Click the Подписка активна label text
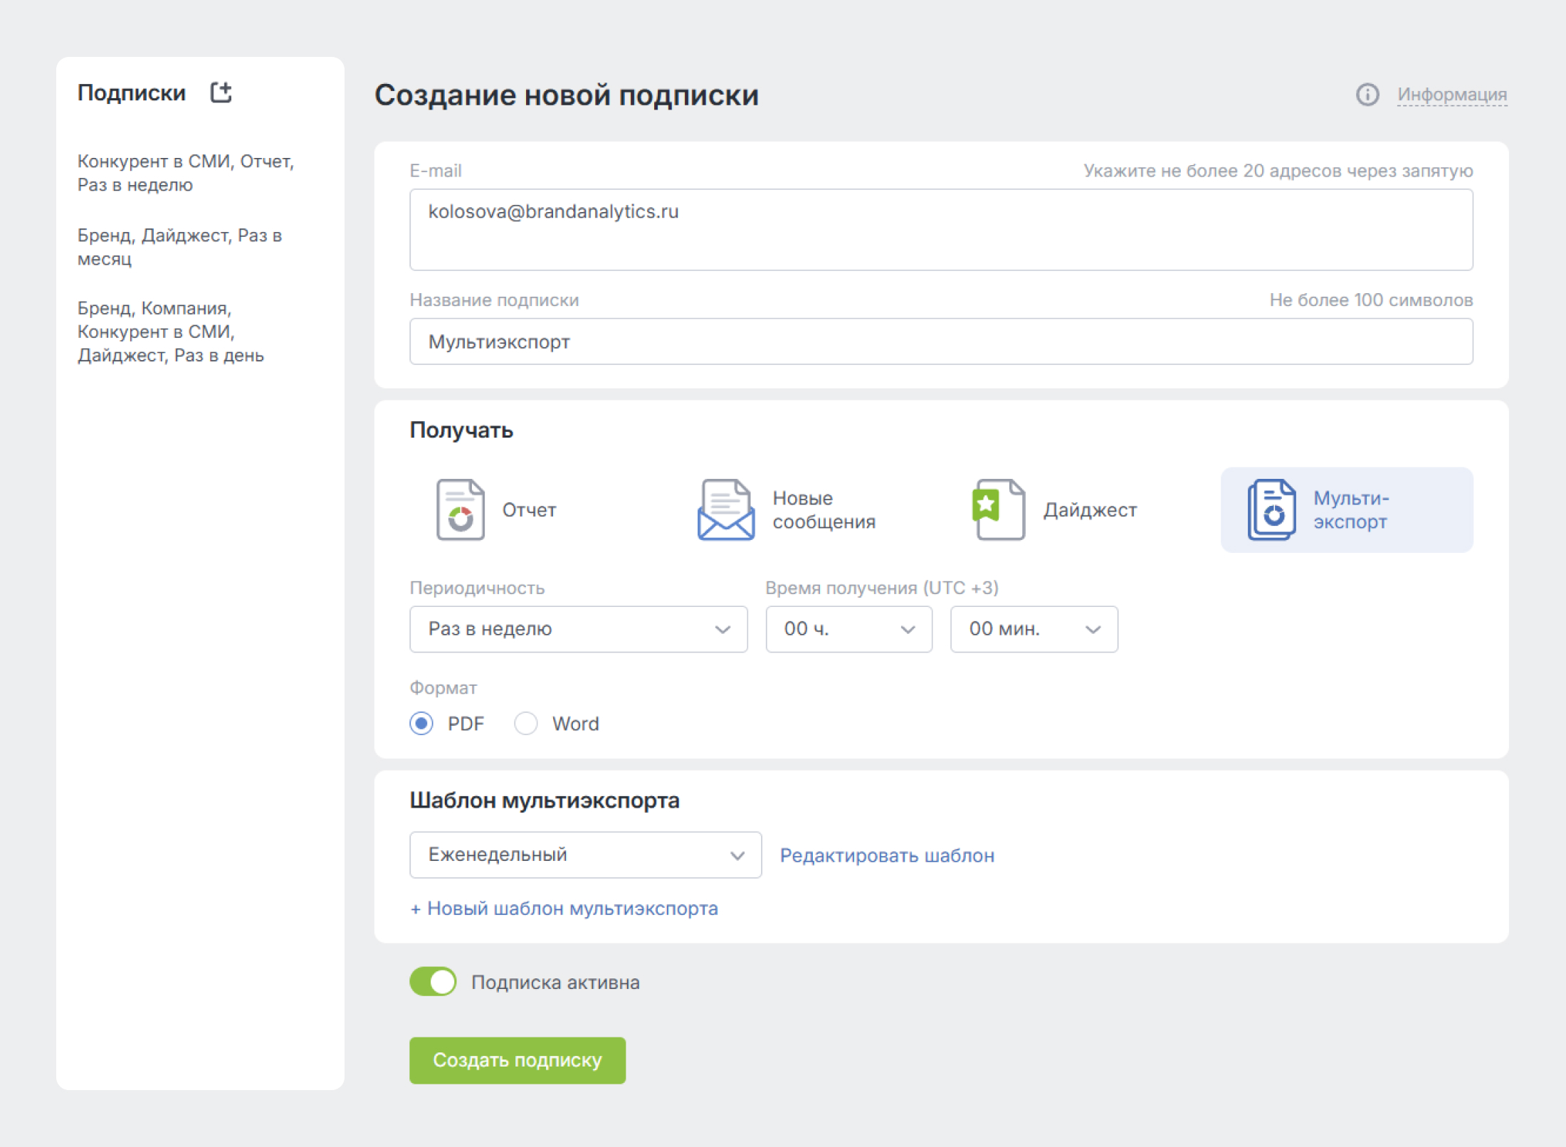Image resolution: width=1566 pixels, height=1147 pixels. [555, 983]
